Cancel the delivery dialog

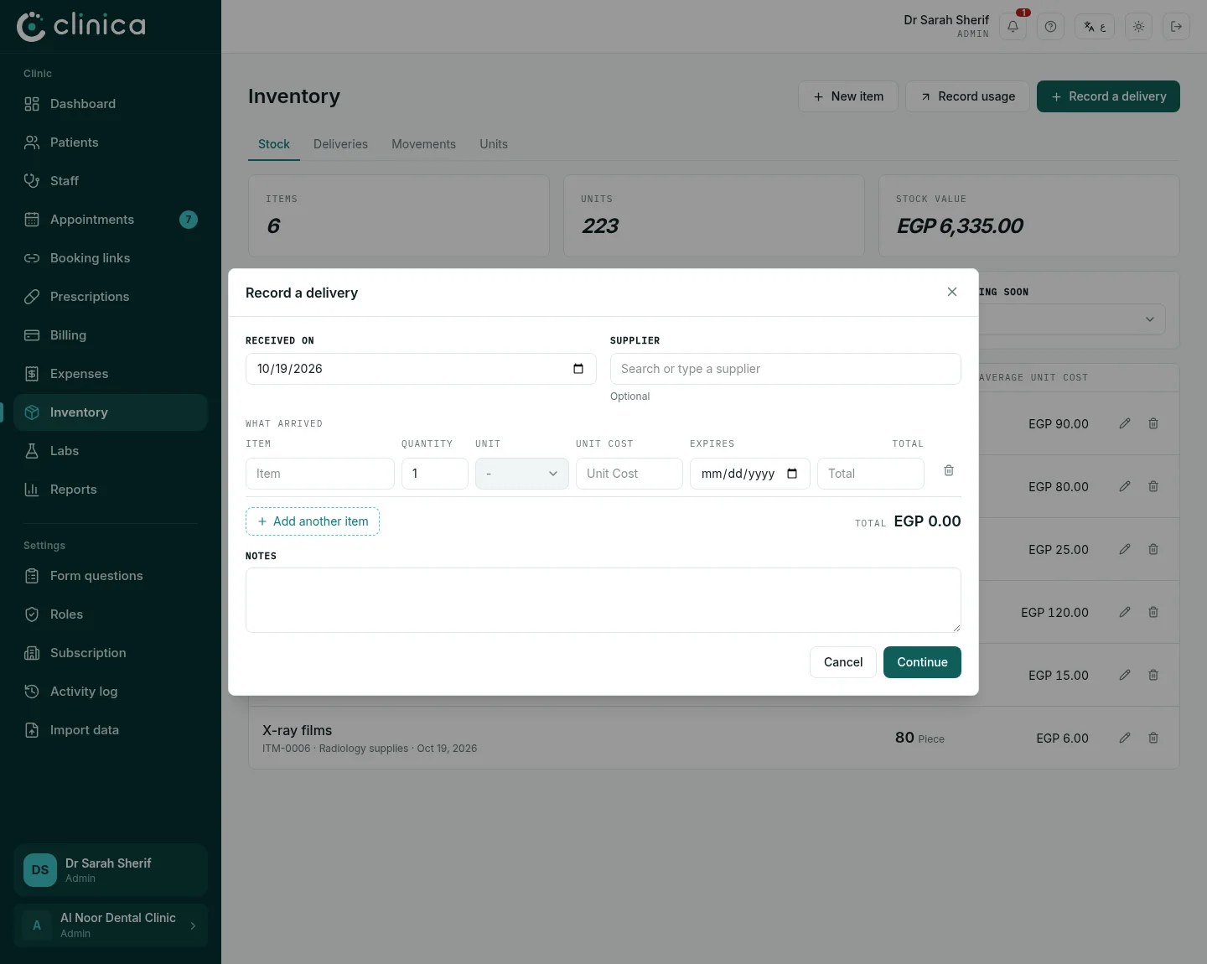843,662
